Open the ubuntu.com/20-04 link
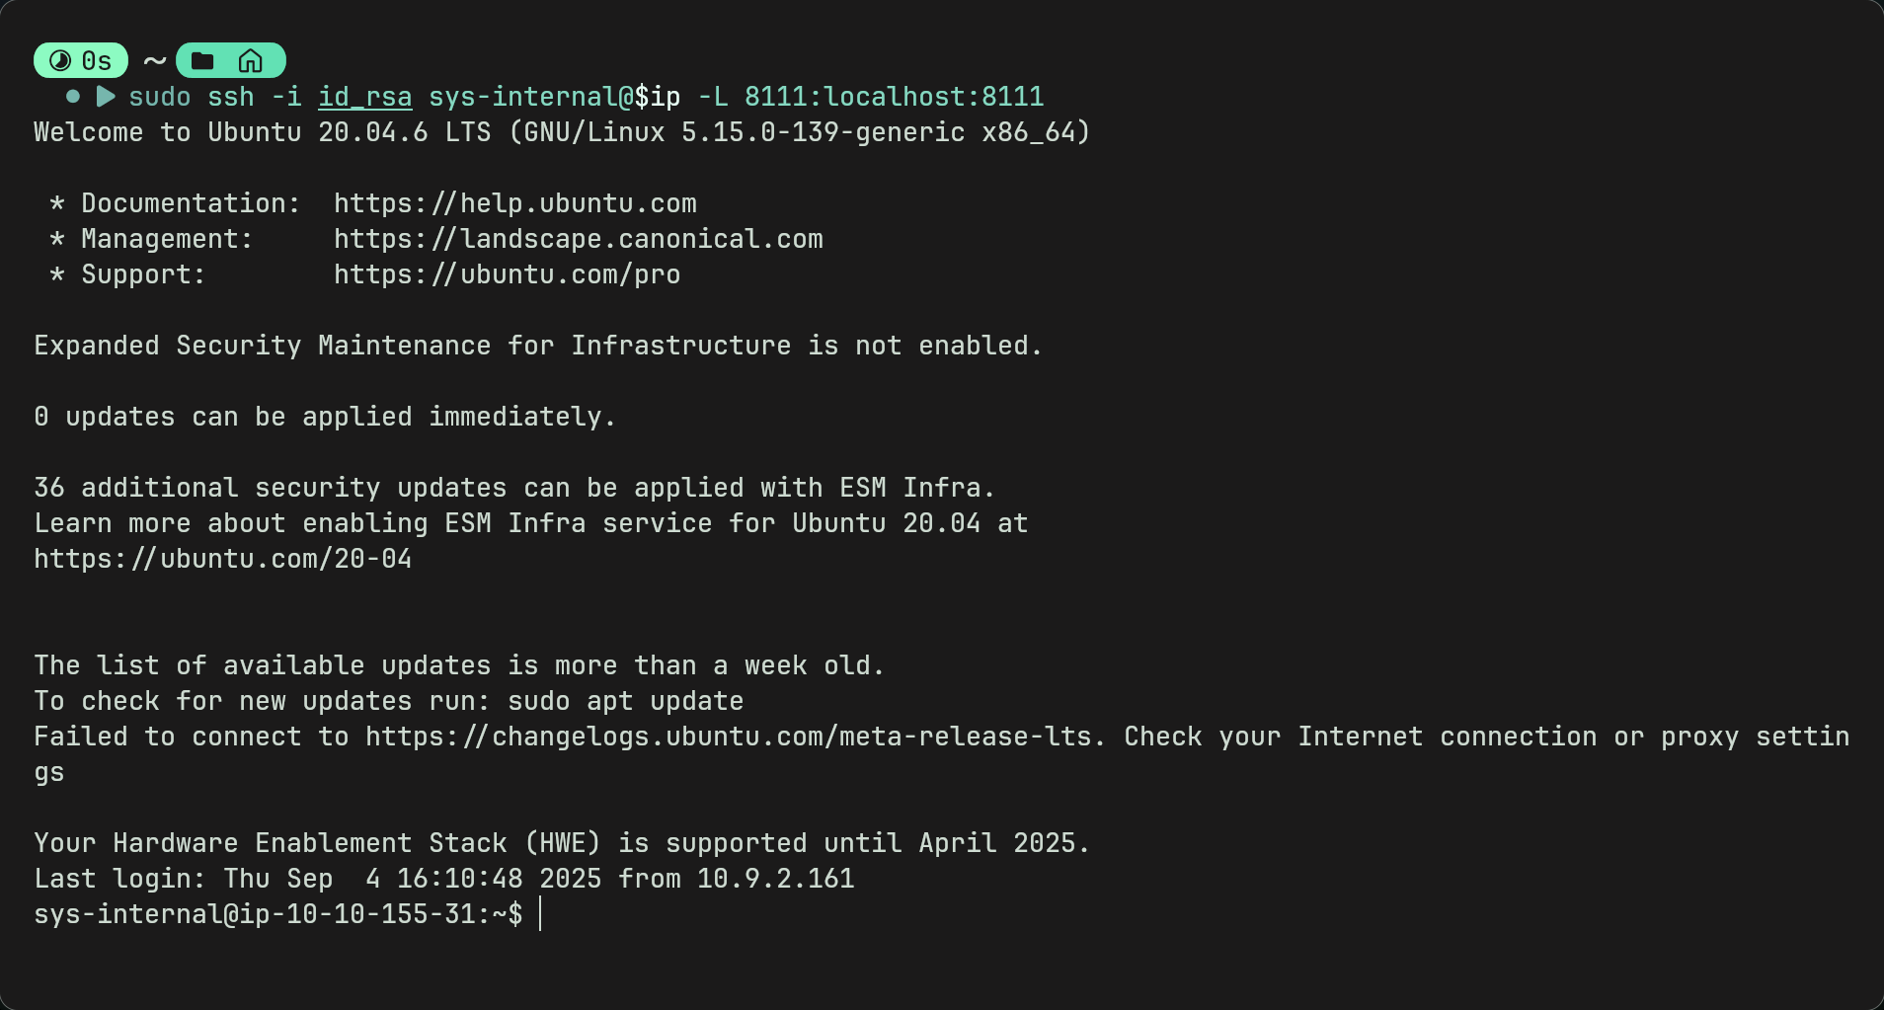Viewport: 1884px width, 1010px height. 223,559
